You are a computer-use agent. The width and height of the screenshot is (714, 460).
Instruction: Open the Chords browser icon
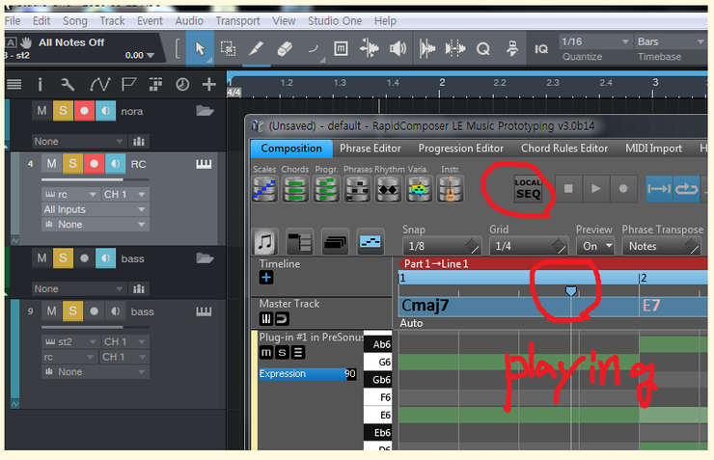pos(295,189)
